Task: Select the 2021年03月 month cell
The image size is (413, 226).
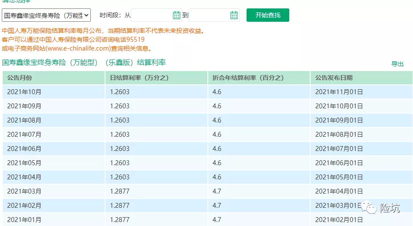Action: [x=53, y=191]
